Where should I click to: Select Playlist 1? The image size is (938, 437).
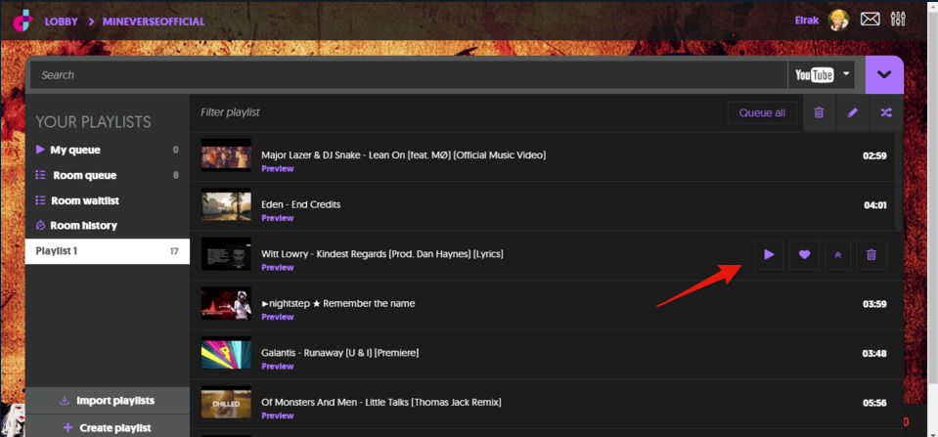[108, 251]
